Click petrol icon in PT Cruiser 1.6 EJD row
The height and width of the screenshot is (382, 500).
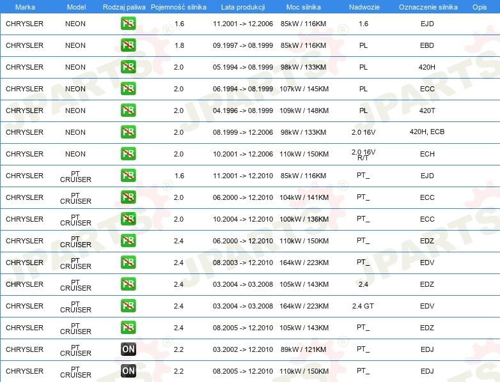(x=128, y=176)
